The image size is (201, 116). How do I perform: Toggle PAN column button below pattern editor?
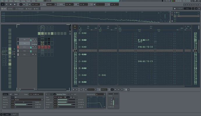(x=115, y=90)
